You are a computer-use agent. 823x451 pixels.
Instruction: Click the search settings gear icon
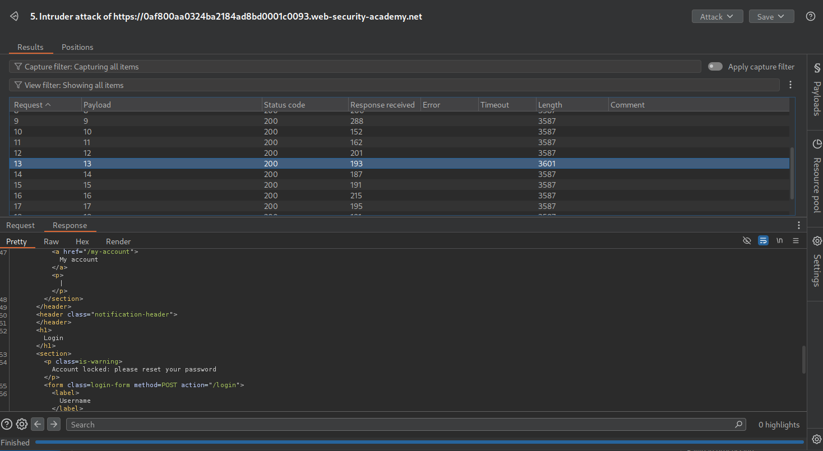[22, 424]
